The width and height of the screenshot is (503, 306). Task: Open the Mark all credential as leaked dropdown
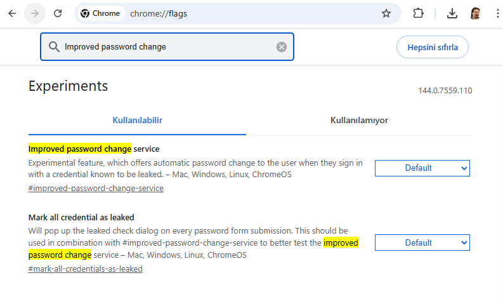point(422,243)
